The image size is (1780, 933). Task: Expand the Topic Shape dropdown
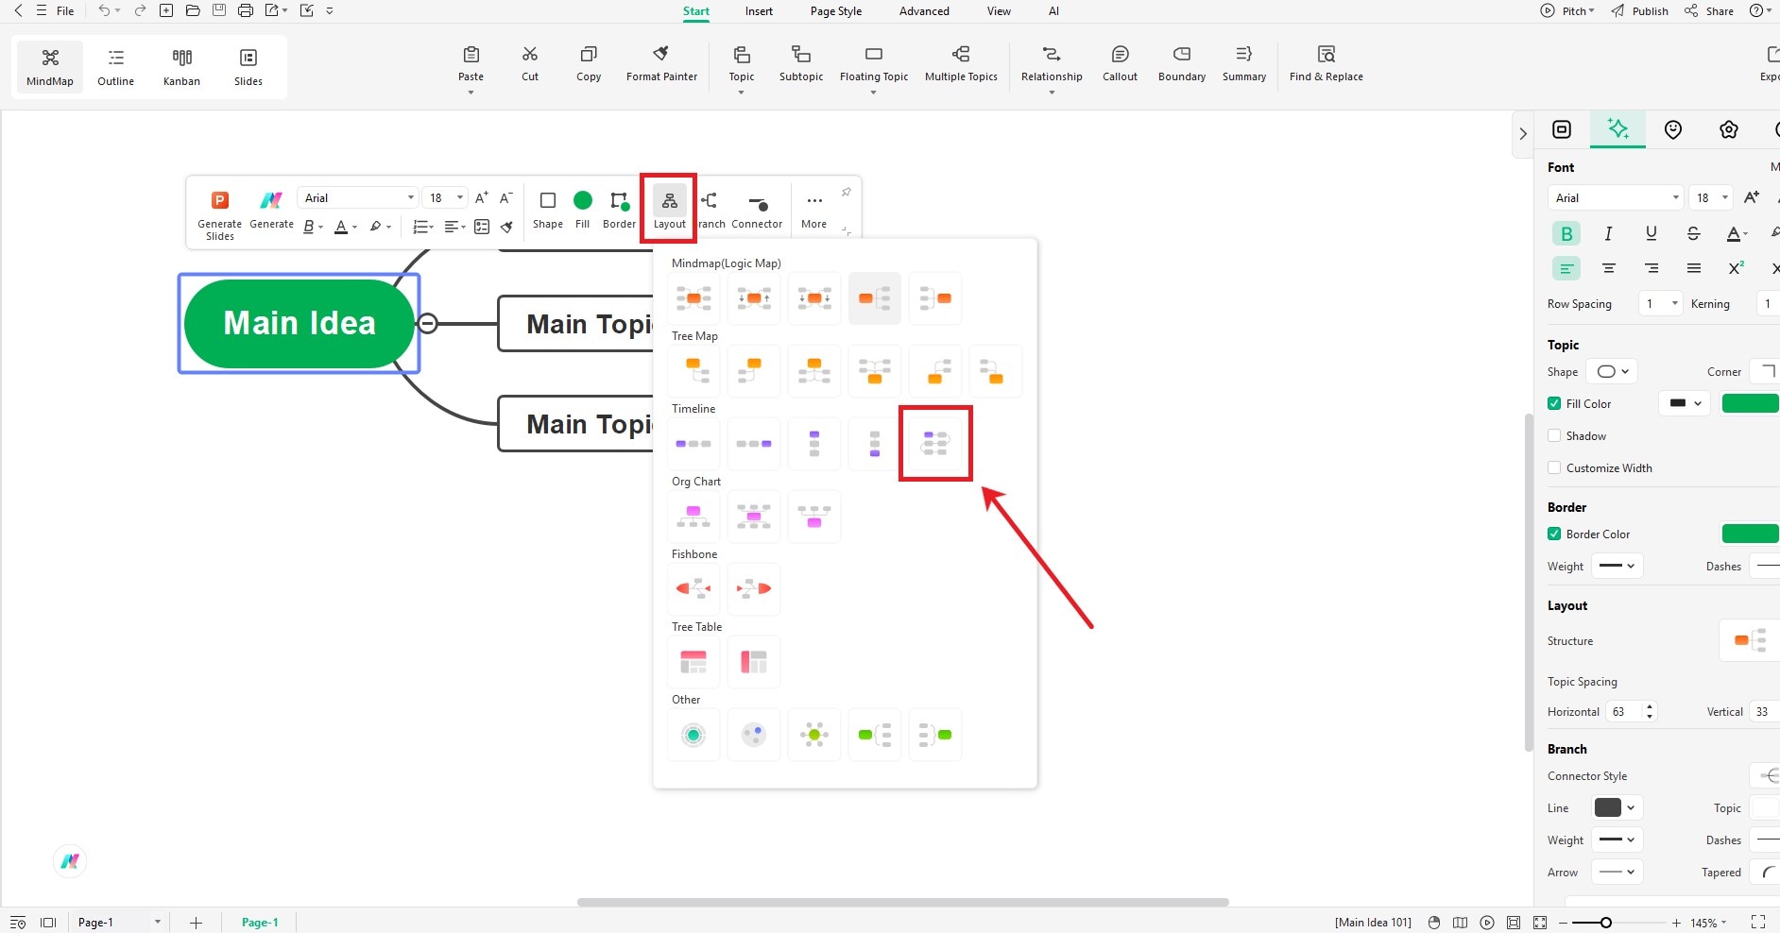(x=1612, y=371)
